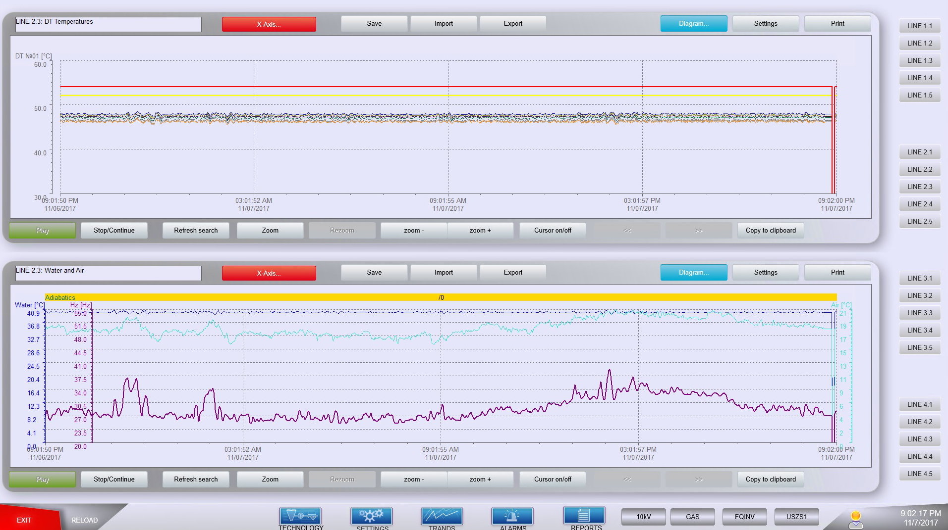Open the Alarms siren icon
The image size is (948, 530).
pyautogui.click(x=512, y=516)
